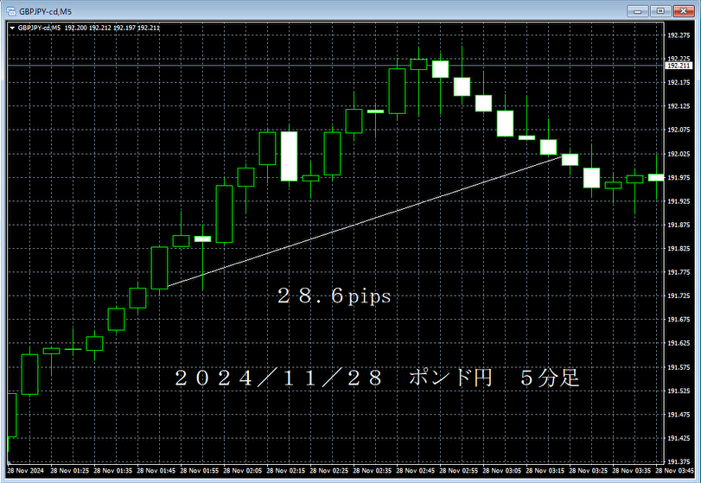701x483 pixels.
Task: Click the 28 Nov 03:15 time label
Action: 545,471
